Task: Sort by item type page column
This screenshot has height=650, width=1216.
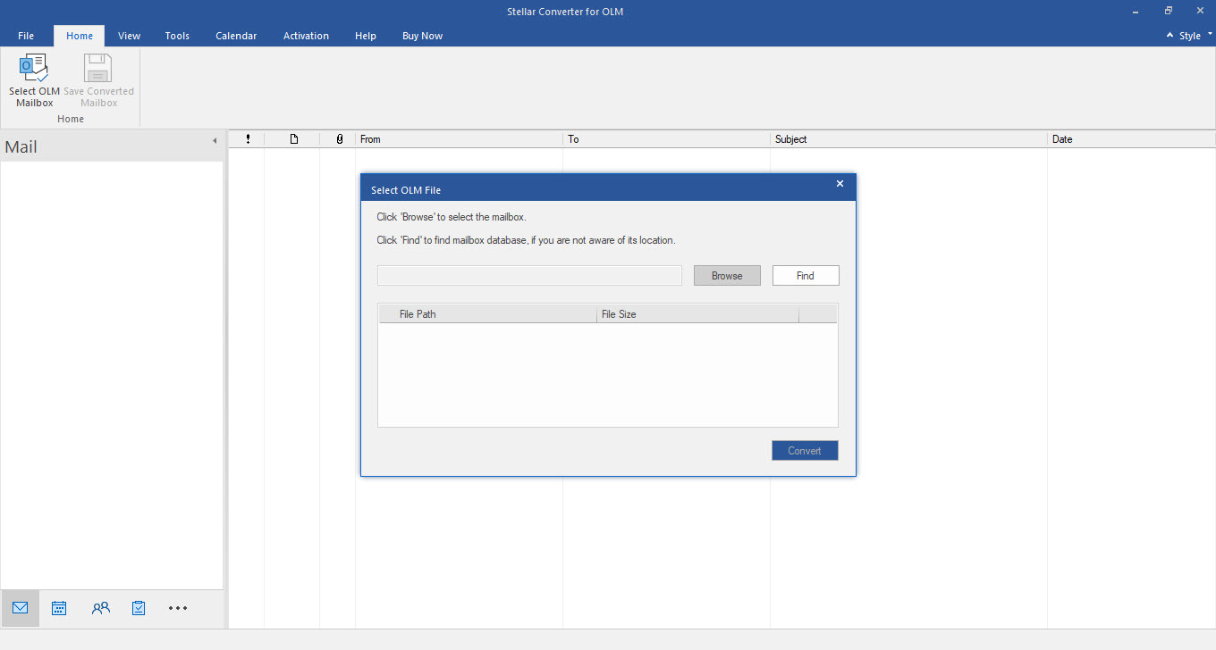Action: pyautogui.click(x=293, y=139)
